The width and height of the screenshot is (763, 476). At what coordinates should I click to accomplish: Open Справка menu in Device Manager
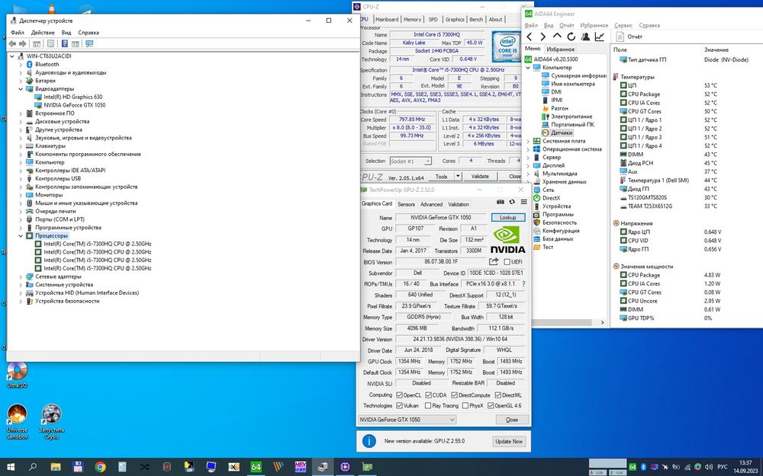click(x=89, y=33)
